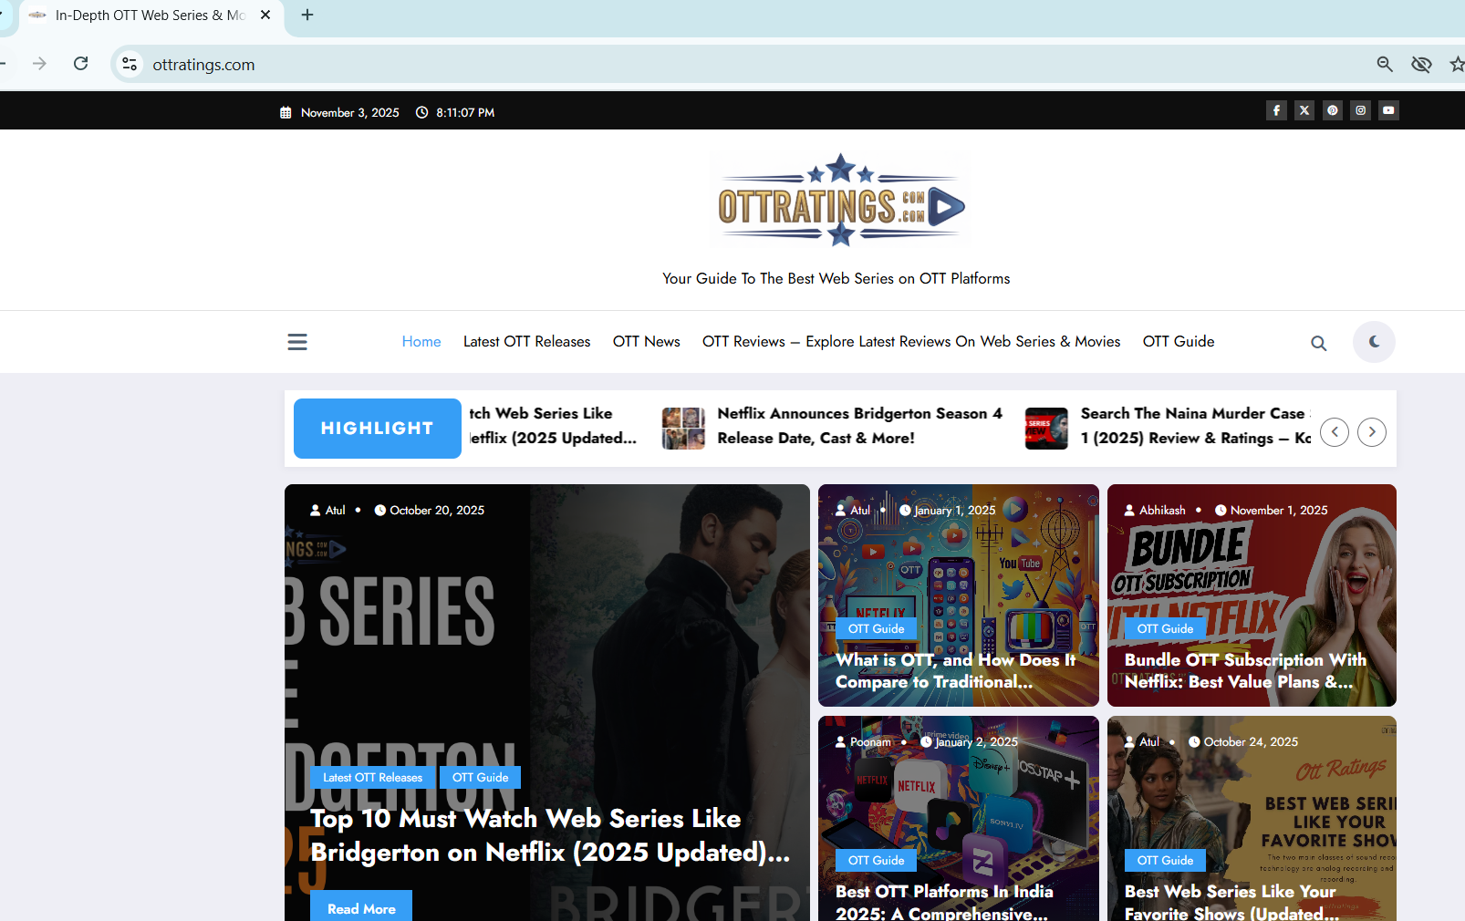This screenshot has height=921, width=1465.
Task: Click October 24, 2025 article date
Action: [x=1243, y=742]
